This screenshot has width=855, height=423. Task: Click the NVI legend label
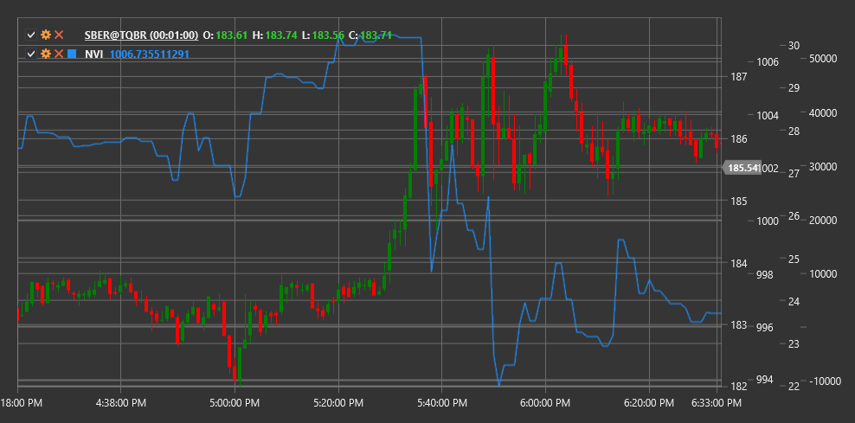(93, 54)
